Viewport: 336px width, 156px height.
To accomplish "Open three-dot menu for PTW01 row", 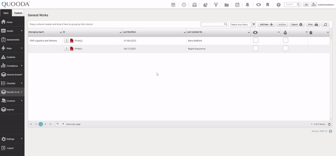I will point(66,49).
